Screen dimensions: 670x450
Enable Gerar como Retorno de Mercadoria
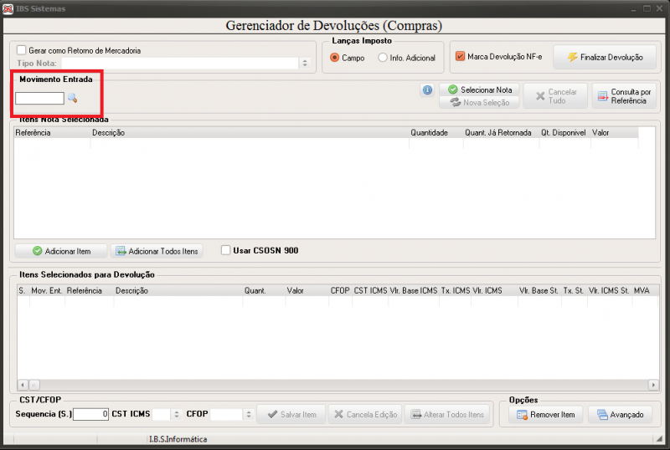coord(22,50)
